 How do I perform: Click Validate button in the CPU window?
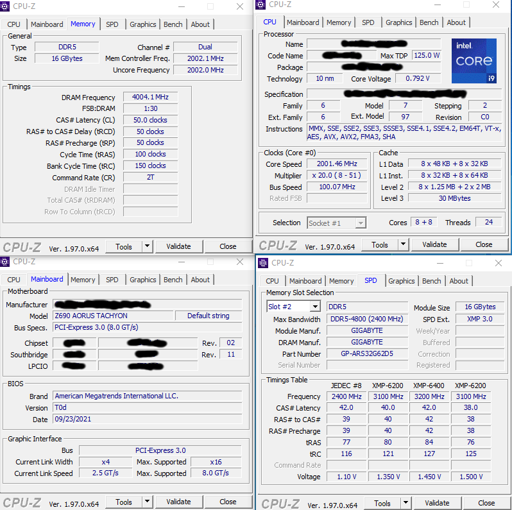click(434, 244)
